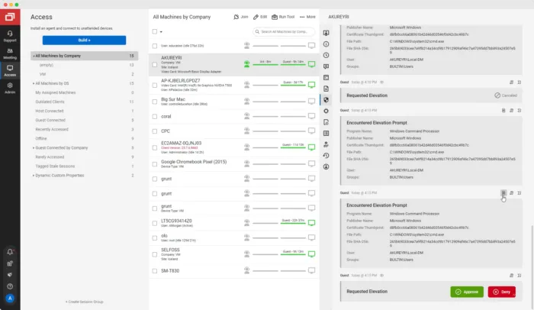Click green monitor icon for SELFOSS
534x310 pixels.
pos(311,253)
